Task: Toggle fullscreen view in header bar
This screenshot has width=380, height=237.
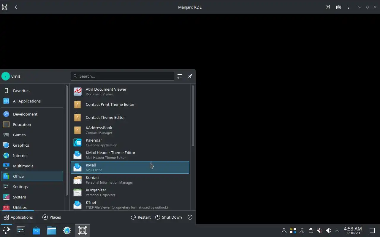Action: click(328, 7)
